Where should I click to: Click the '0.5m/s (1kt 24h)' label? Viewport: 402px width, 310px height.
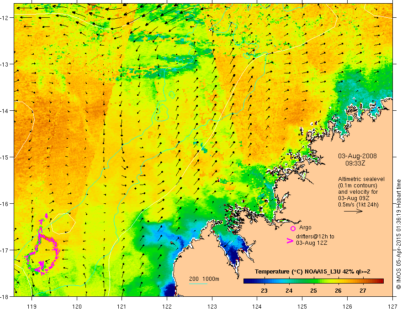[358, 204]
